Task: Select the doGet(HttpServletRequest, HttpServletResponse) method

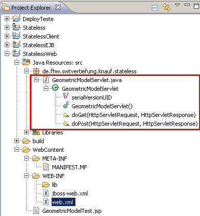Action: click(x=134, y=115)
